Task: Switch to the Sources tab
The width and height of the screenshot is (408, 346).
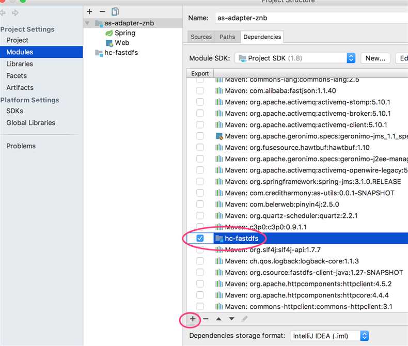Action: (x=201, y=37)
